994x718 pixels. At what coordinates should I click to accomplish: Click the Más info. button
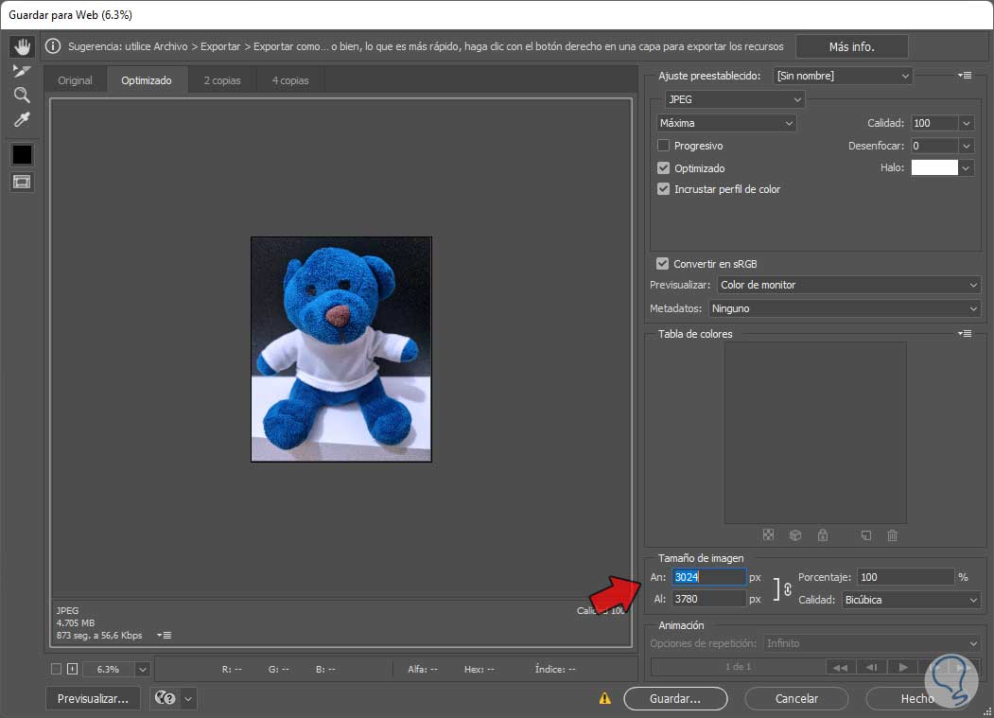[851, 46]
